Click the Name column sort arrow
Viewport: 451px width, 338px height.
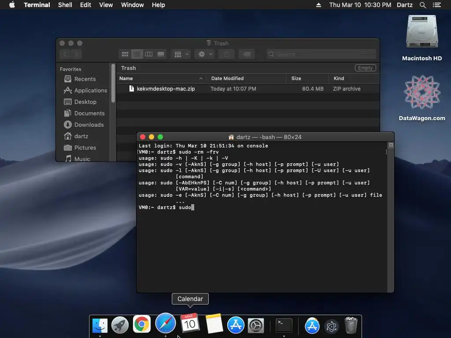(201, 78)
